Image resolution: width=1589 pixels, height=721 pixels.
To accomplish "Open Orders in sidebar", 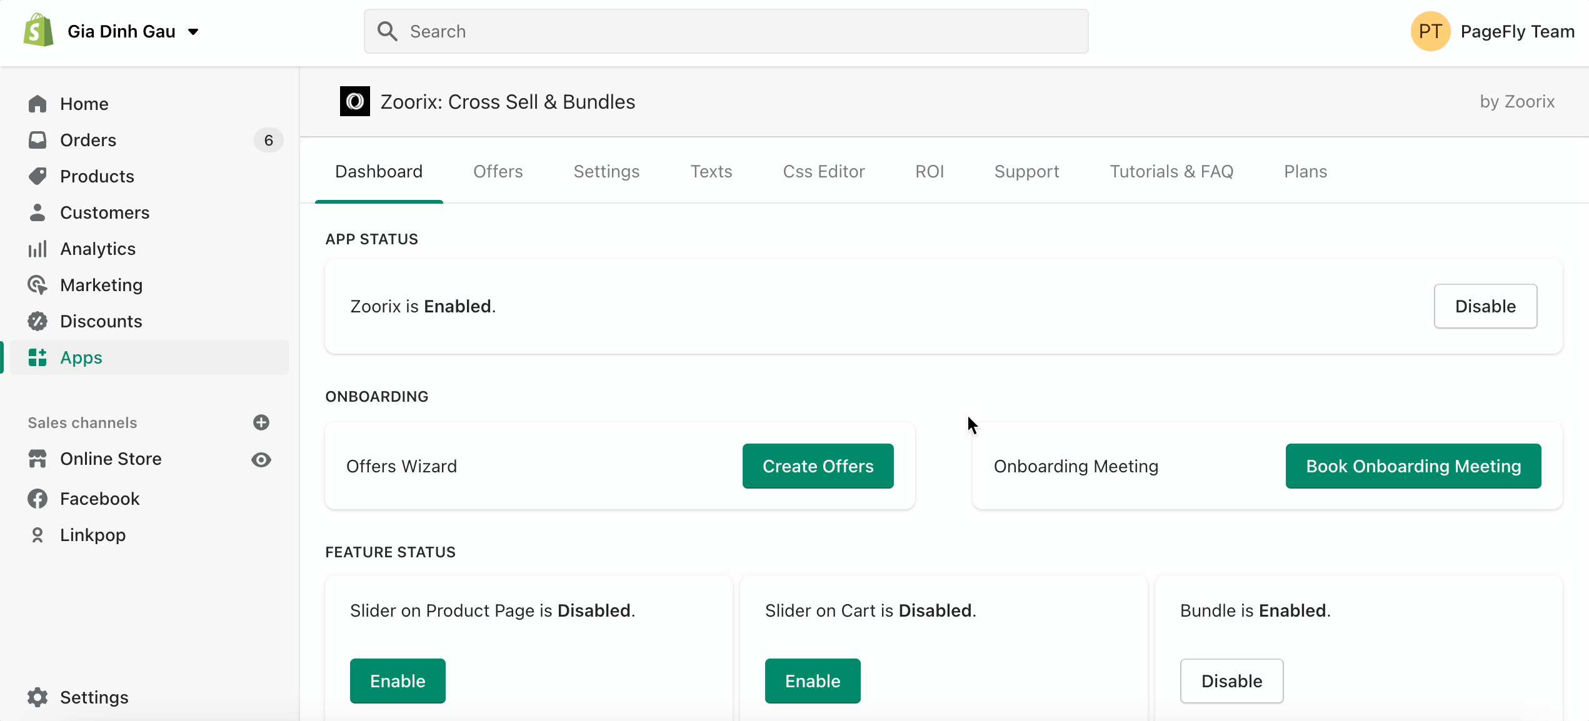I will pyautogui.click(x=149, y=140).
